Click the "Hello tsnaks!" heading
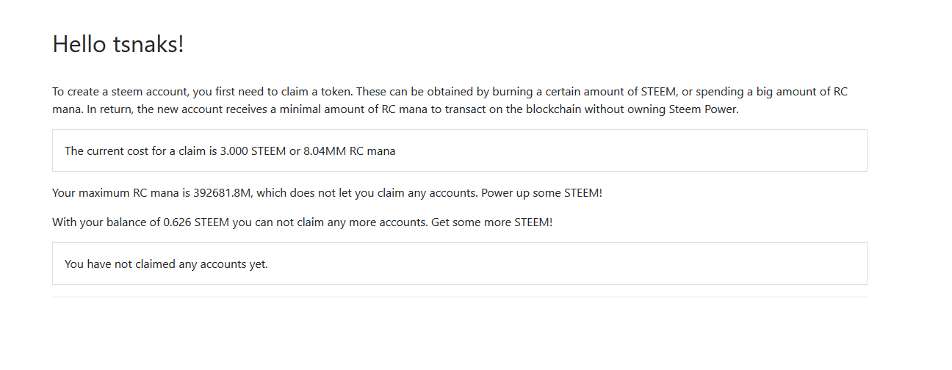The width and height of the screenshot is (952, 370). pyautogui.click(x=118, y=44)
